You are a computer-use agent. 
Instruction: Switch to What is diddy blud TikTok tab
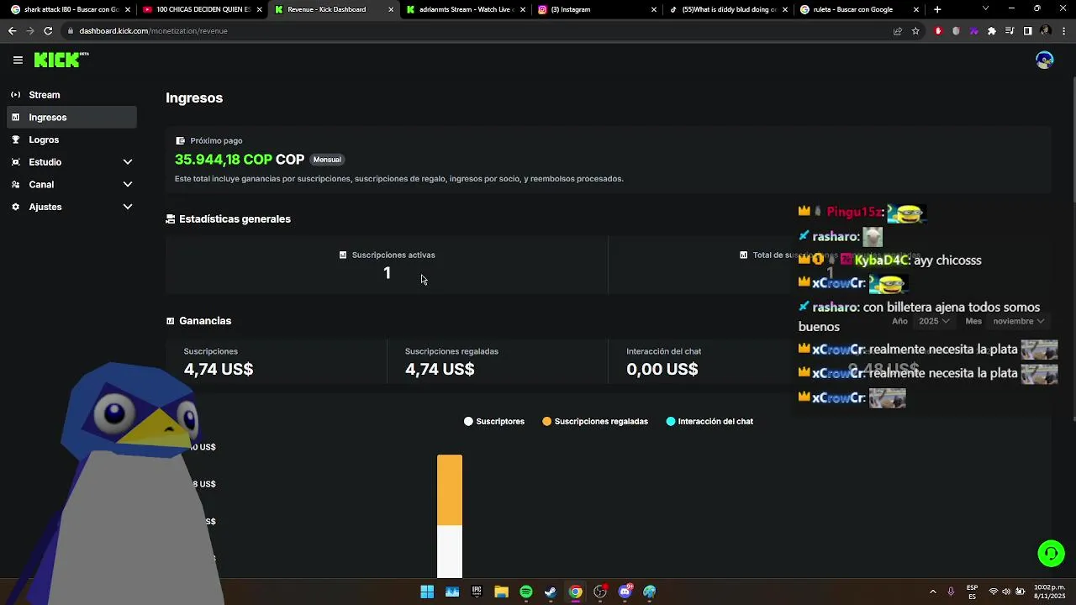(729, 9)
